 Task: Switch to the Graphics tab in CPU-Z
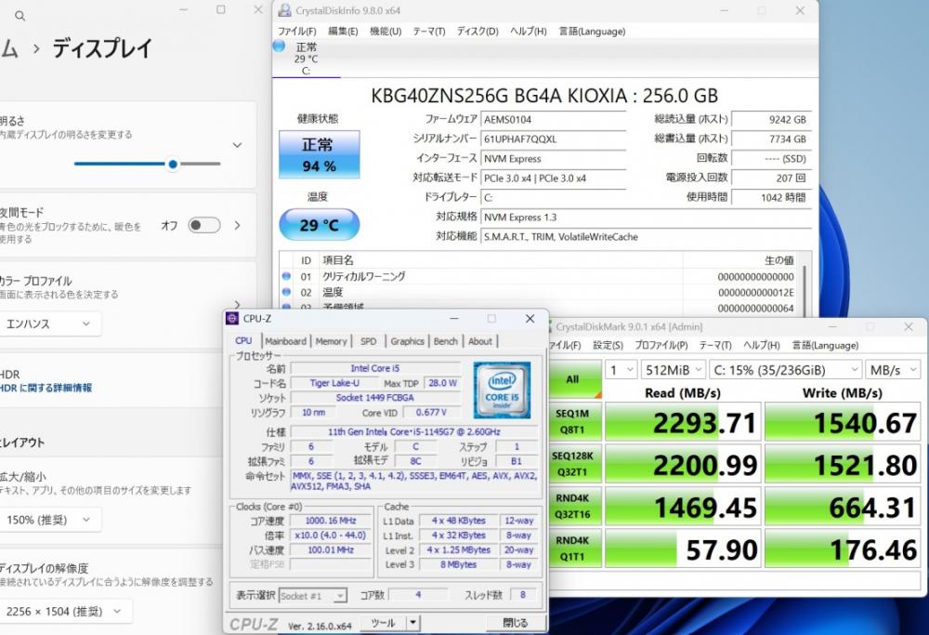point(407,341)
